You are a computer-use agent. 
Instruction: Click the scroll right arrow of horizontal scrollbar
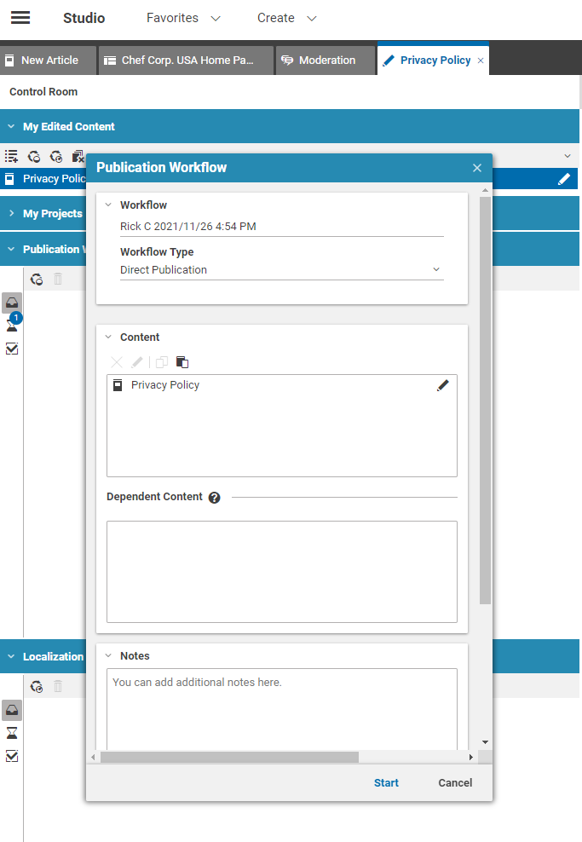click(471, 757)
